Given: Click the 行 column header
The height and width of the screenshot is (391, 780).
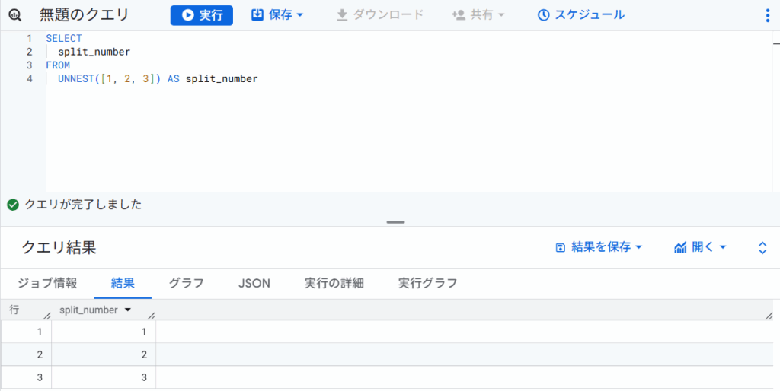Looking at the screenshot, I should 14,310.
